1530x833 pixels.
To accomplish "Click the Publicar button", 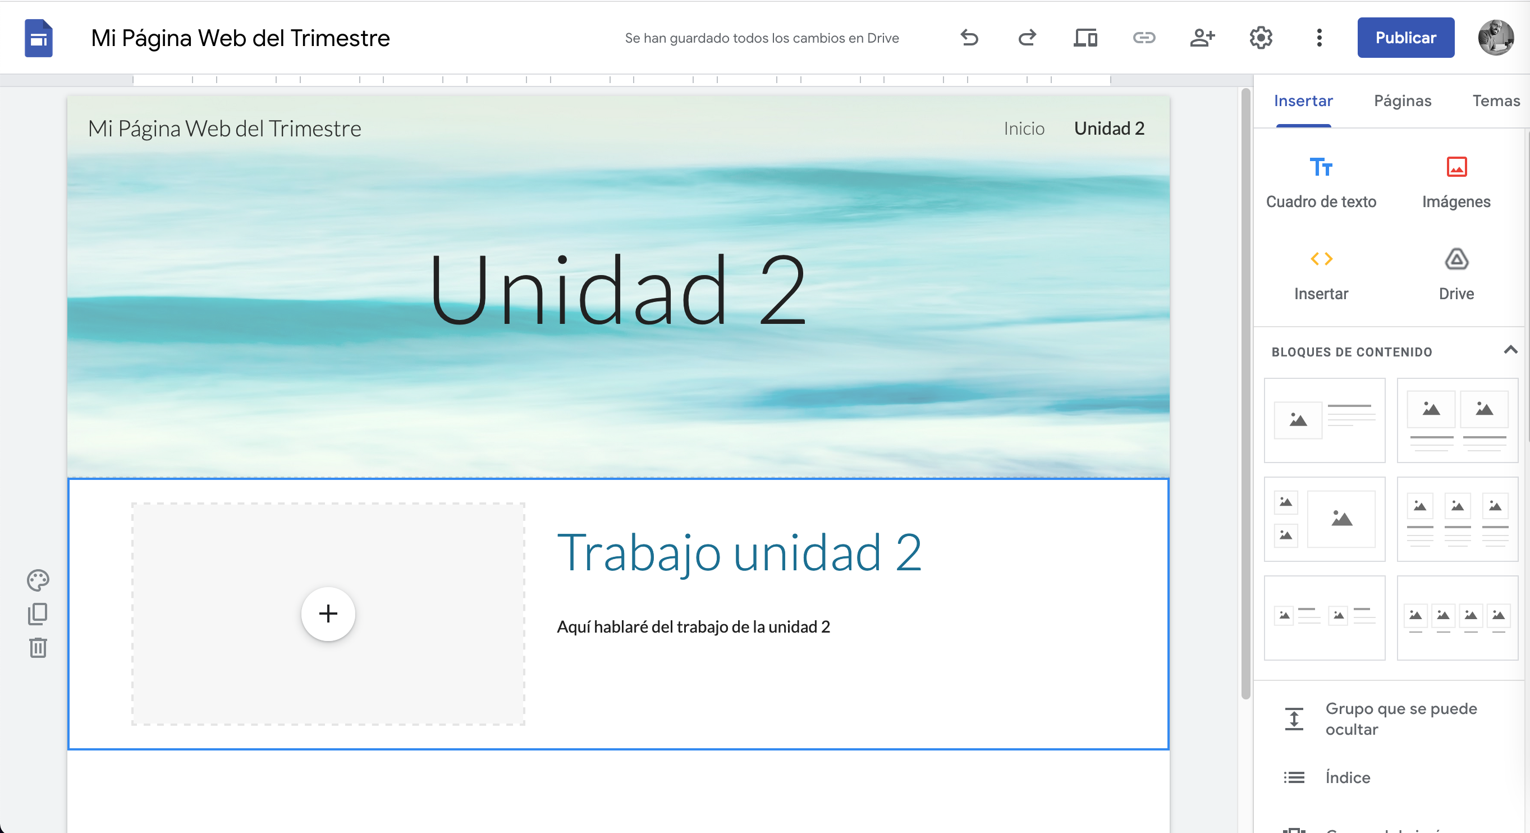I will tap(1405, 38).
